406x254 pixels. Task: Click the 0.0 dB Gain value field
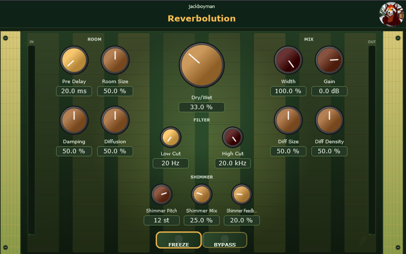(329, 91)
